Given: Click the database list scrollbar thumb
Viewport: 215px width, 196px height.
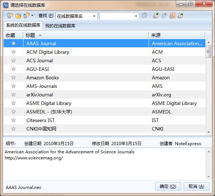Looking at the screenshot, I should (x=209, y=52).
